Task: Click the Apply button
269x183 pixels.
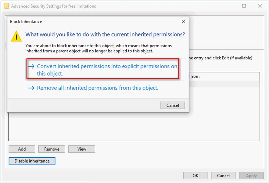Action: (x=251, y=176)
